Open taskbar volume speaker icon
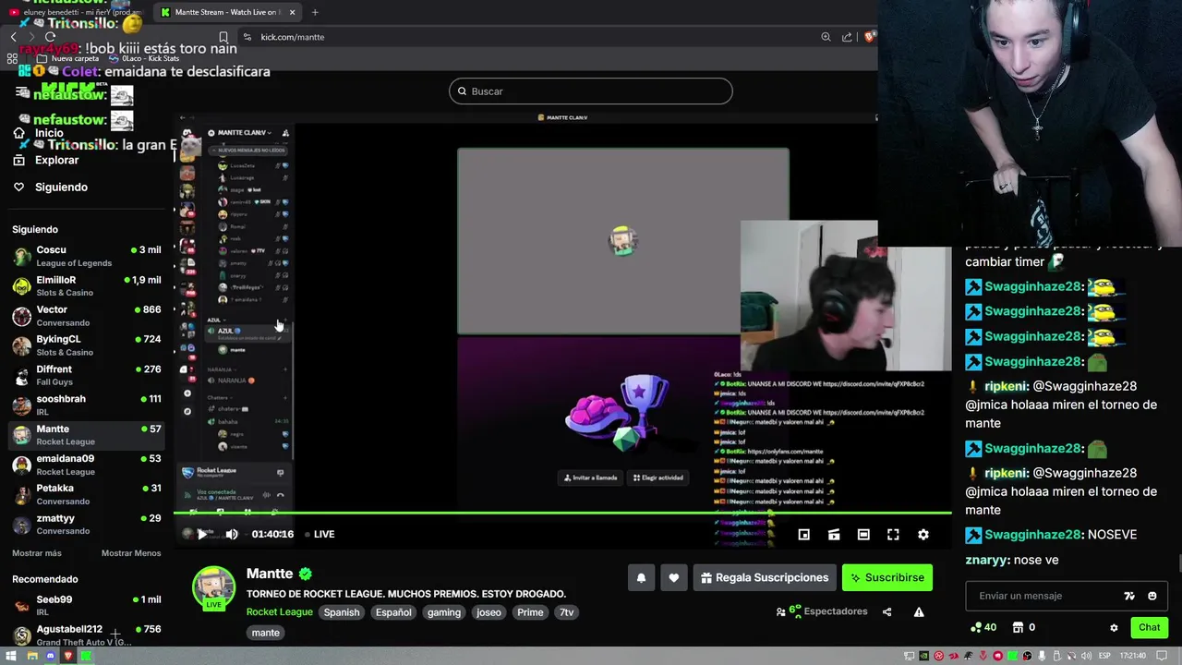The height and width of the screenshot is (665, 1182). (x=1085, y=656)
